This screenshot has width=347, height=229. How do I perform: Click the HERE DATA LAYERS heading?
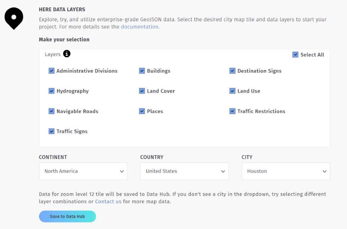pyautogui.click(x=62, y=9)
